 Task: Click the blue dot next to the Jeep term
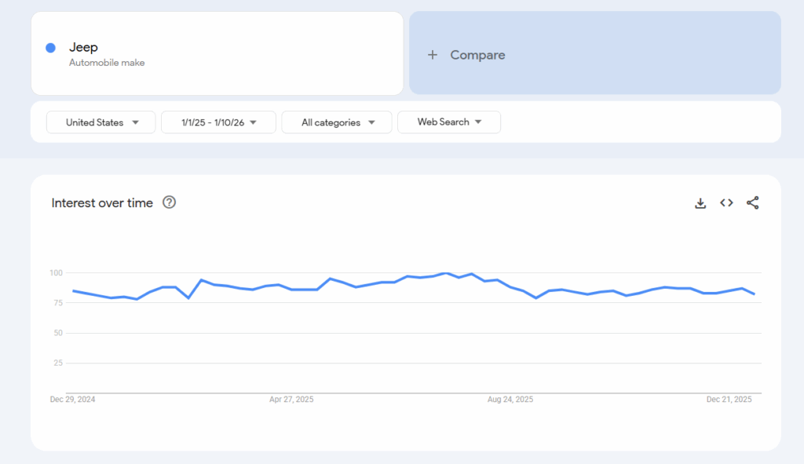point(49,48)
